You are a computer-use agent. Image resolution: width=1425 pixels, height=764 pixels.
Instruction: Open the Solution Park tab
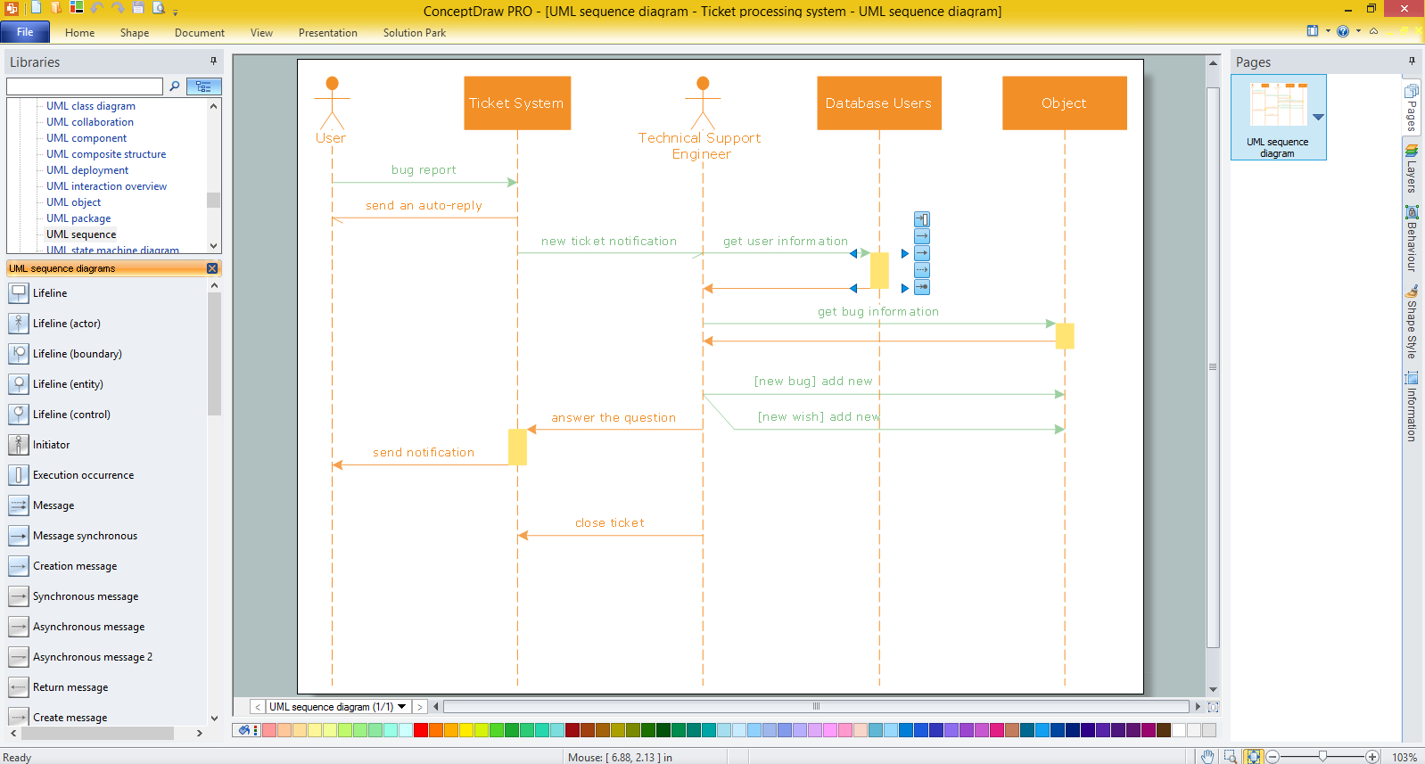(x=415, y=33)
